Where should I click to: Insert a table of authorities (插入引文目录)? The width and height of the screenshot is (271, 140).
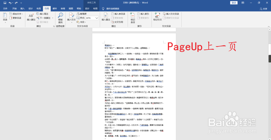tap(171, 14)
